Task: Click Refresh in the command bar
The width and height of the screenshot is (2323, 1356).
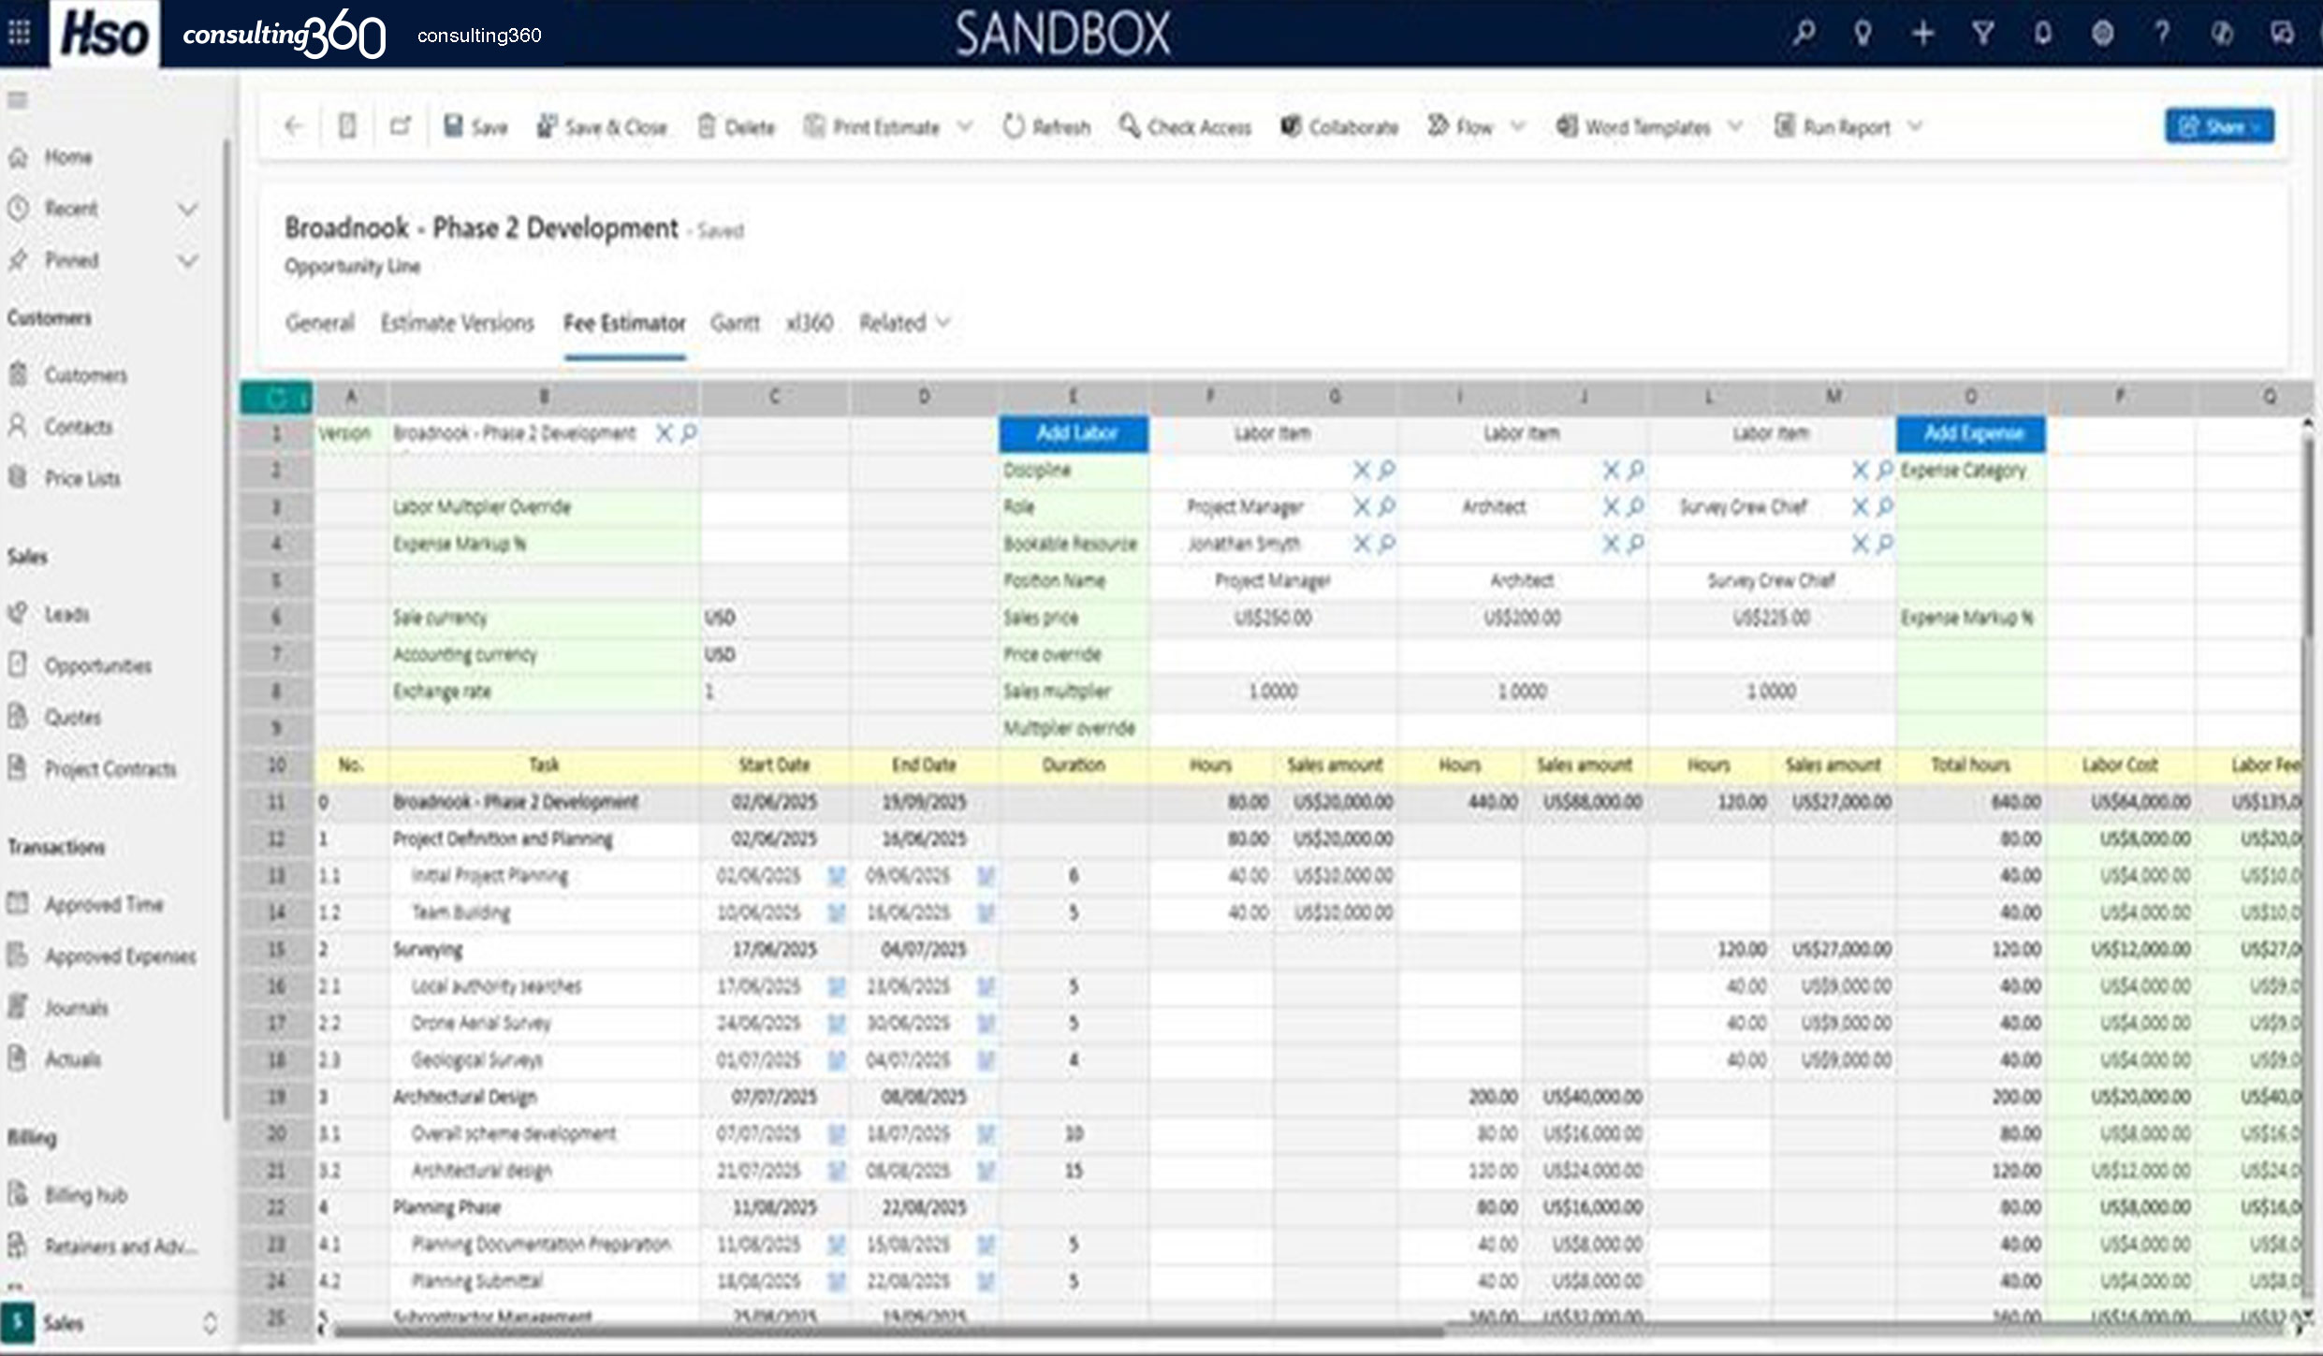Action: pos(1046,127)
